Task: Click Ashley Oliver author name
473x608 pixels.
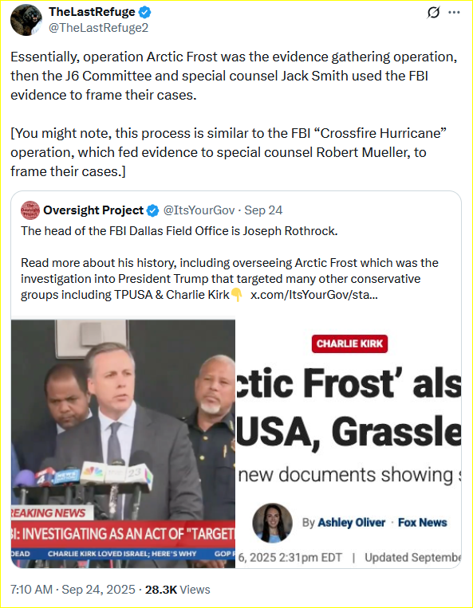Action: coord(352,522)
